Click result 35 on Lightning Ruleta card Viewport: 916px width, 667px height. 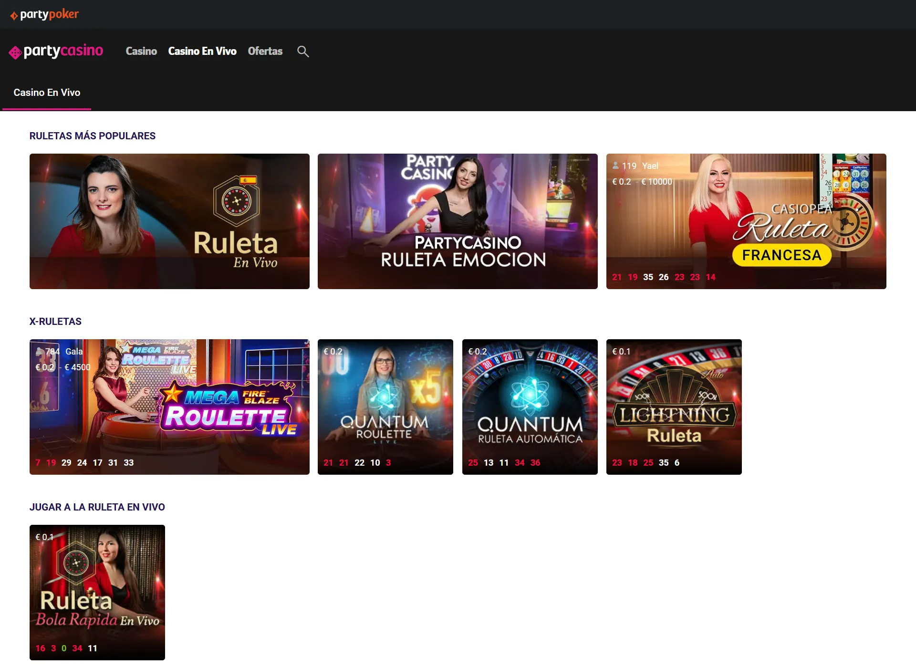(x=664, y=463)
